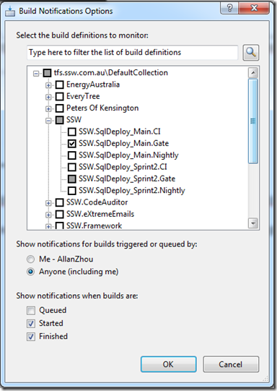This screenshot has width=277, height=391.
Task: Select the tfs.ssw.com.au\DefaultCollection label
Action: pyautogui.click(x=111, y=73)
